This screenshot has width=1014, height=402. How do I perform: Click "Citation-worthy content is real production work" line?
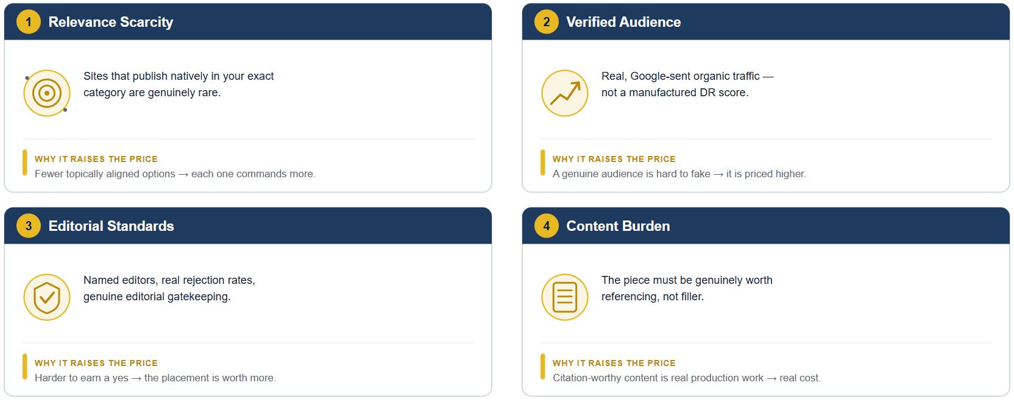687,378
